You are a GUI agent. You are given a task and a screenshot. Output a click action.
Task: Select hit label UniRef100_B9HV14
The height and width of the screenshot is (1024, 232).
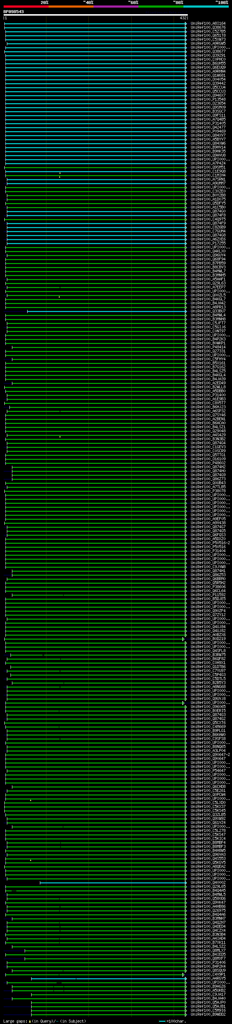[208, 147]
